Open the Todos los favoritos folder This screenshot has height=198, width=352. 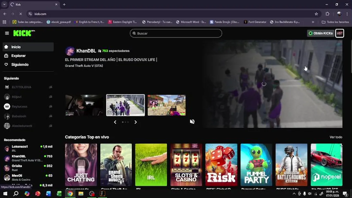point(335,22)
